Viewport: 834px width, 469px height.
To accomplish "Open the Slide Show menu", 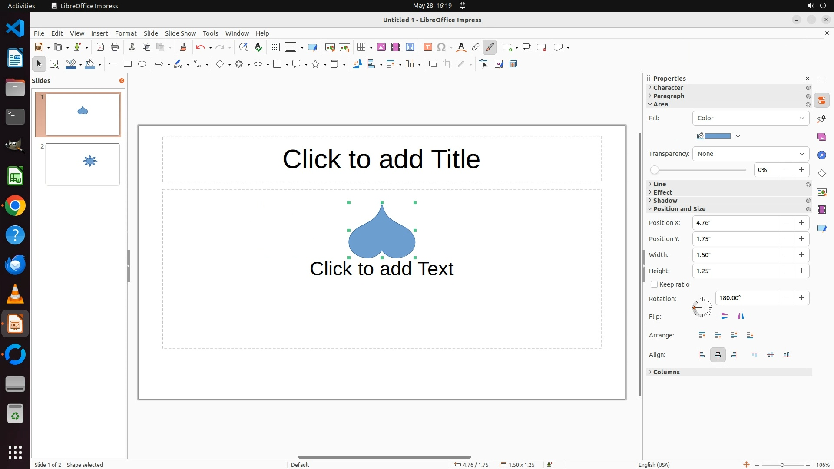I will [x=180, y=33].
